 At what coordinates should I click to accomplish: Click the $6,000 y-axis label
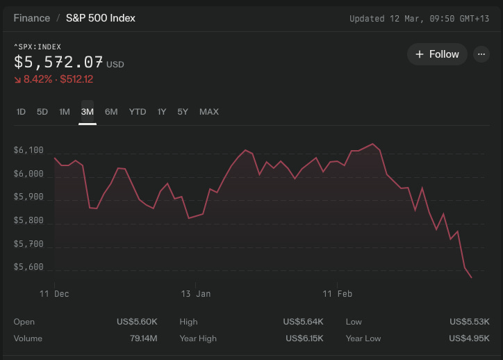coord(28,174)
